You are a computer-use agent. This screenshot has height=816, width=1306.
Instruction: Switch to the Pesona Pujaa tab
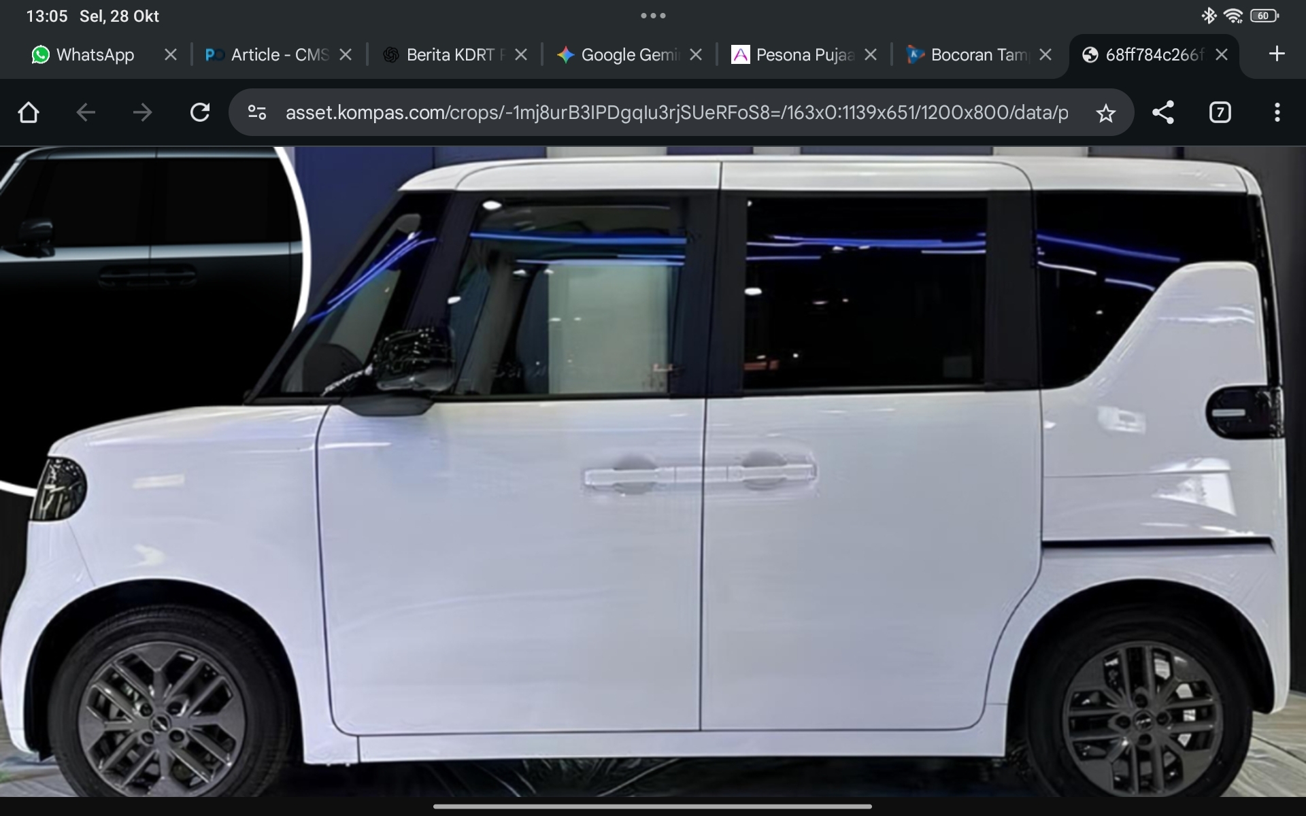coord(793,54)
